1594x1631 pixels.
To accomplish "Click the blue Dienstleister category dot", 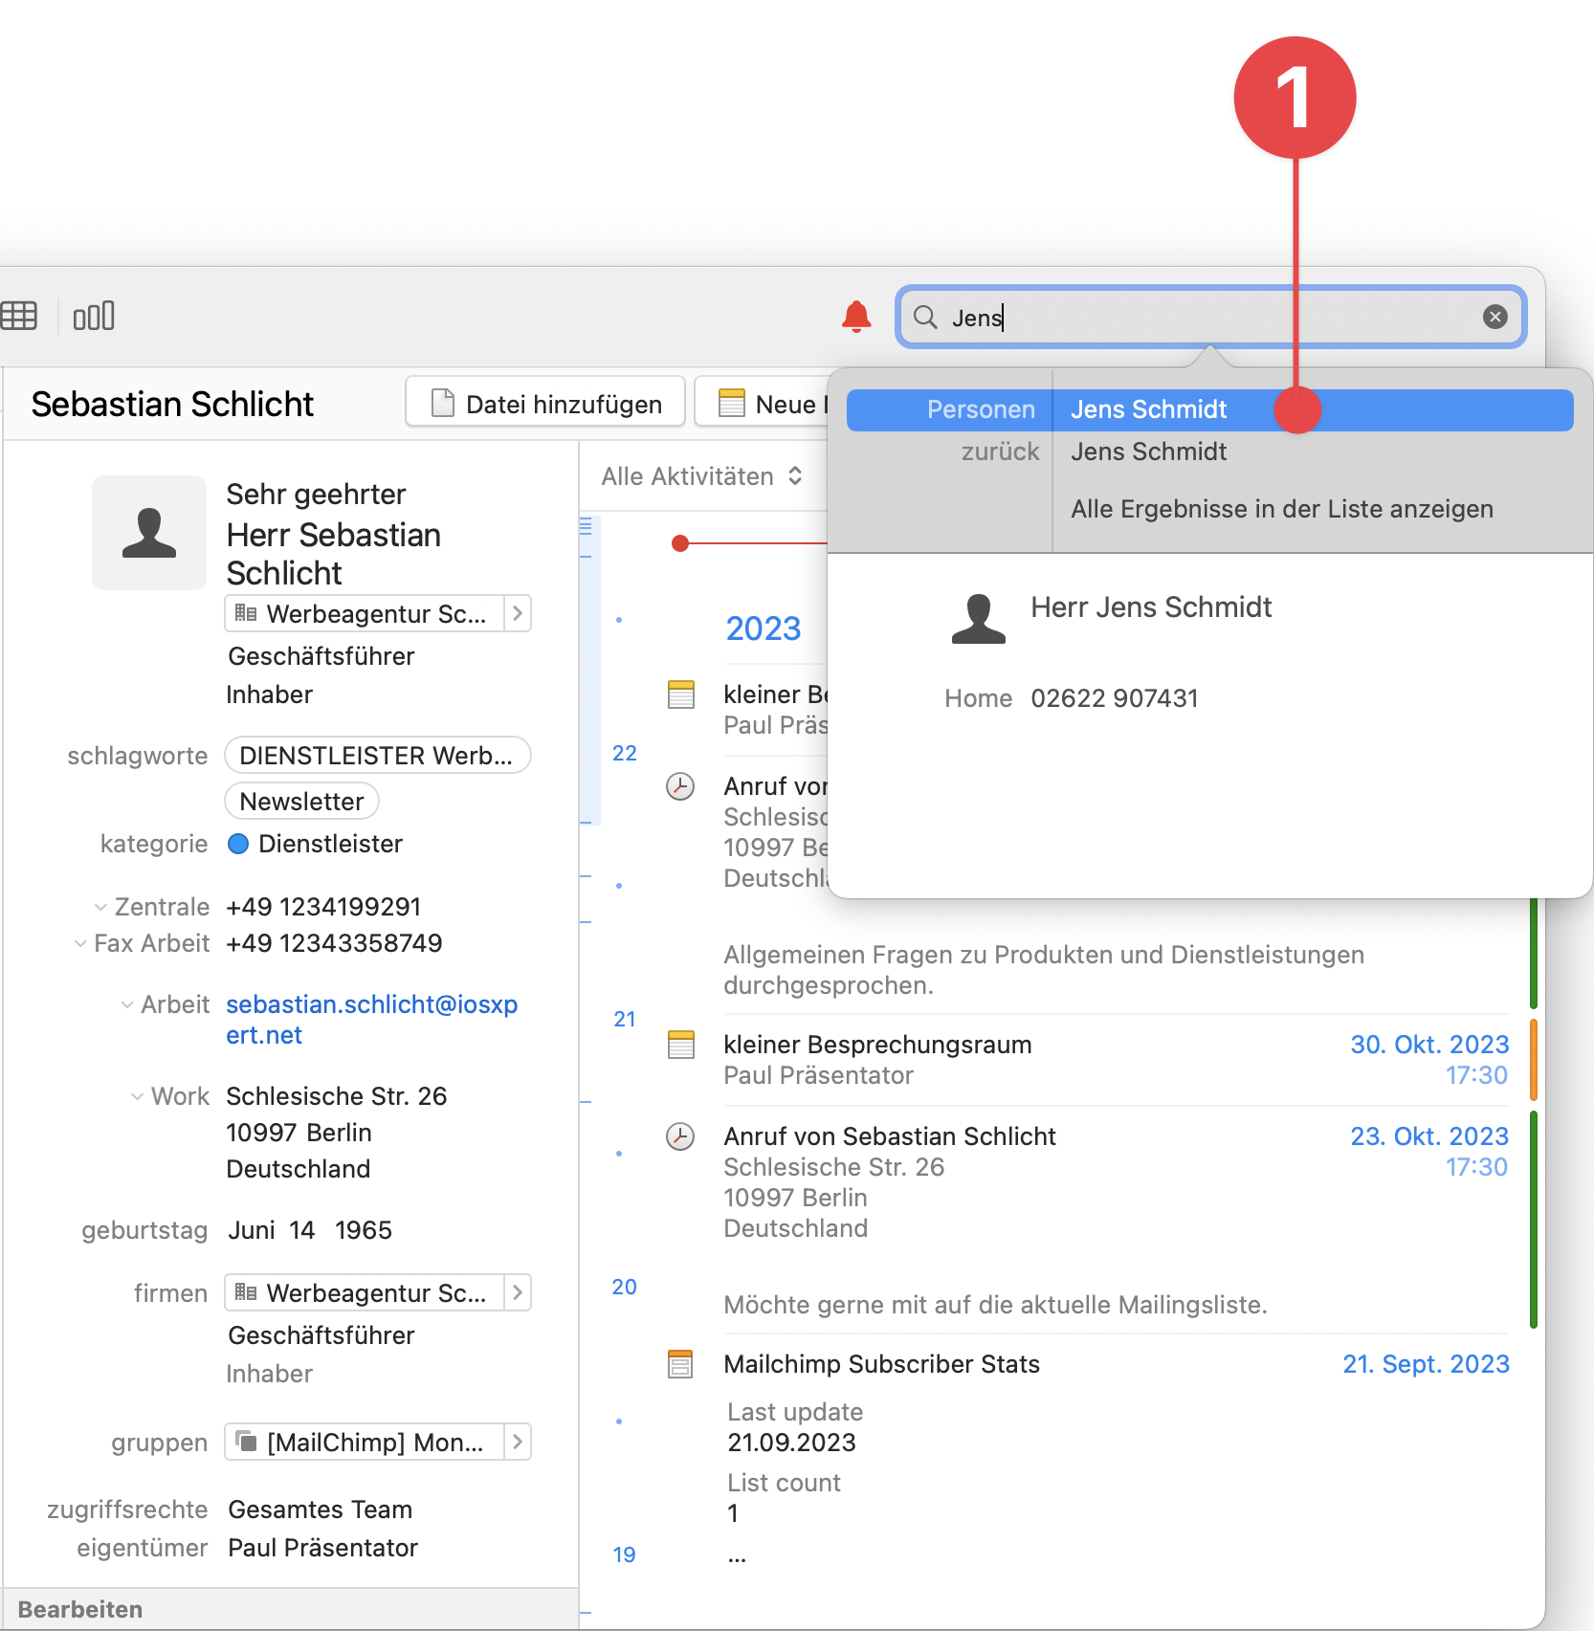I will point(237,844).
